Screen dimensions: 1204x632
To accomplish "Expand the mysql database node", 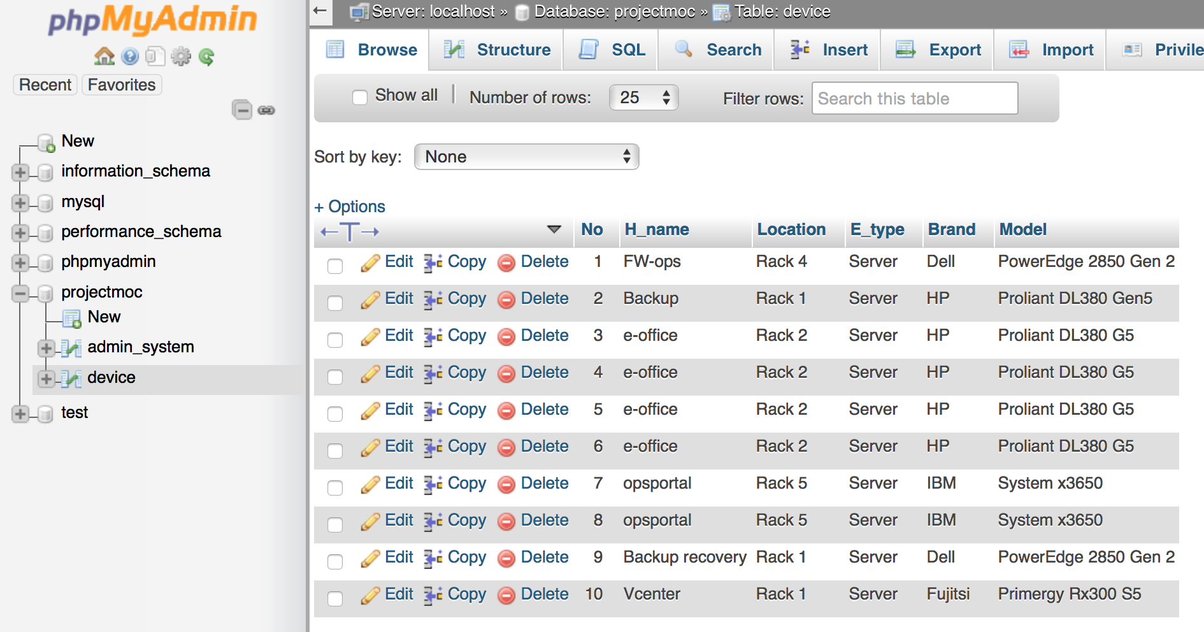I will pyautogui.click(x=20, y=203).
